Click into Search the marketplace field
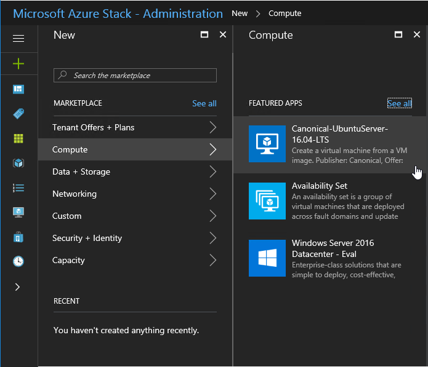The height and width of the screenshot is (367, 428). click(135, 75)
